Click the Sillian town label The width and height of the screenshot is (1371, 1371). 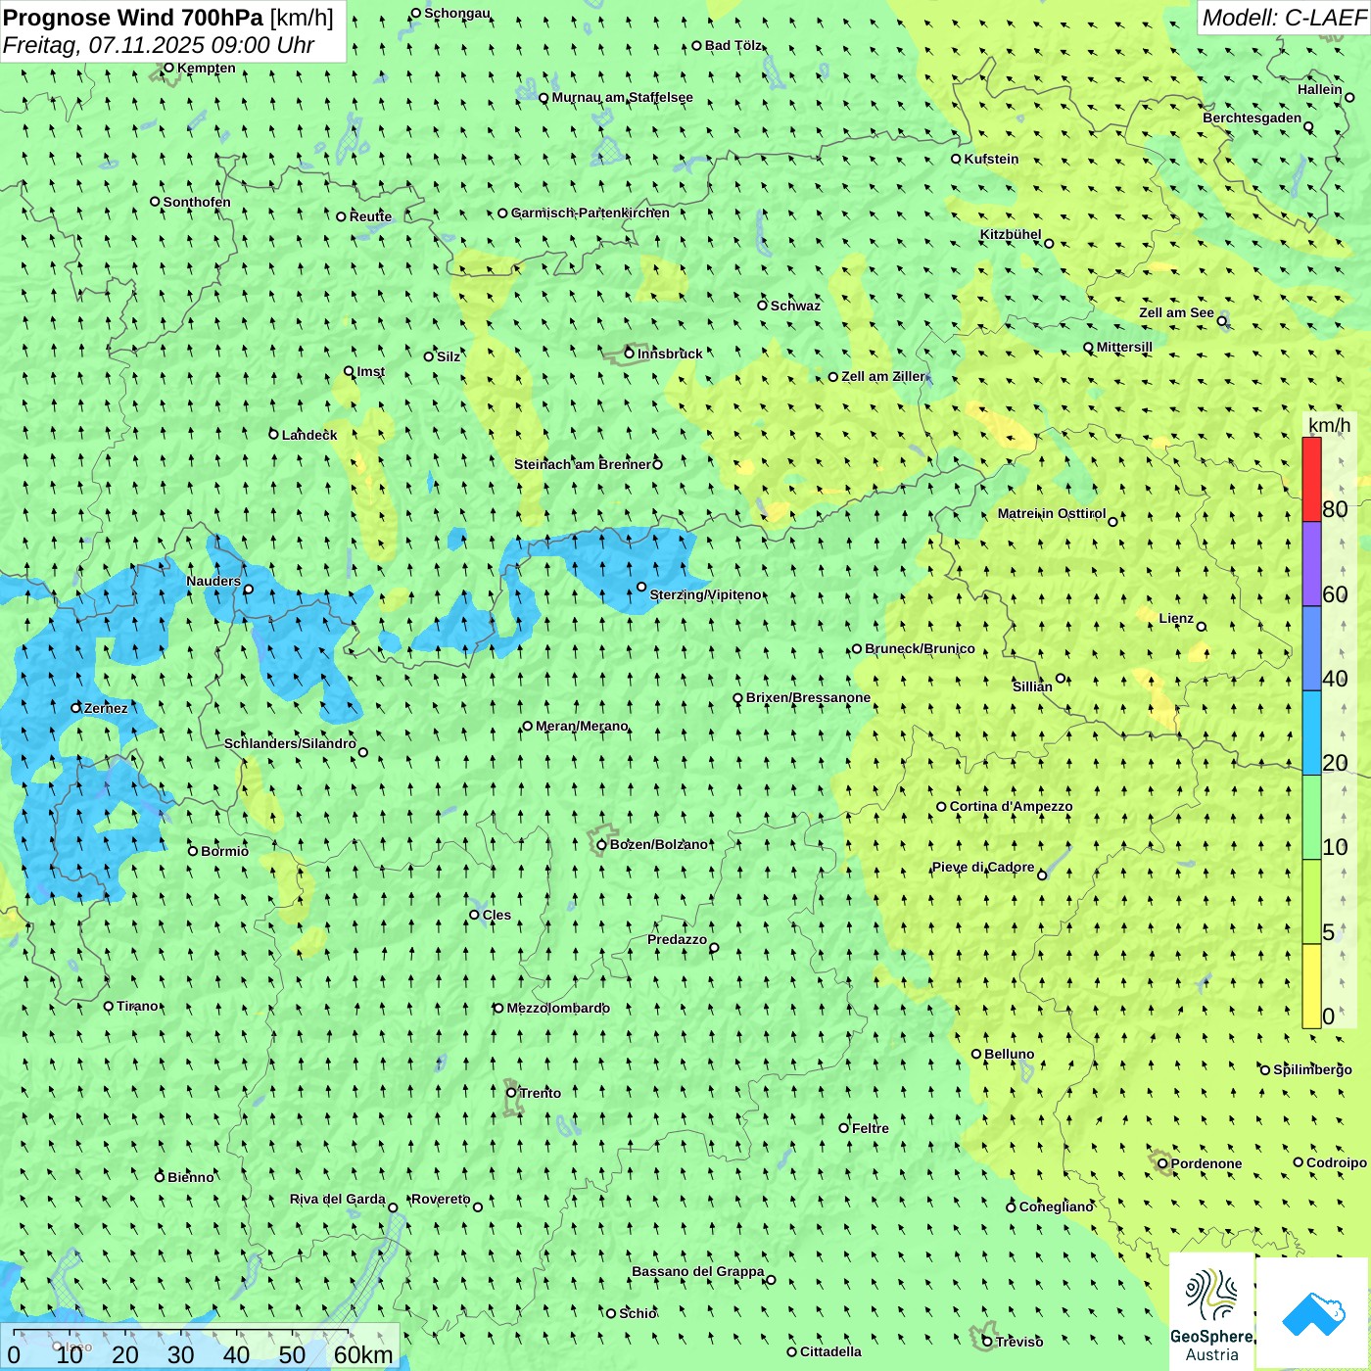pos(1032,685)
